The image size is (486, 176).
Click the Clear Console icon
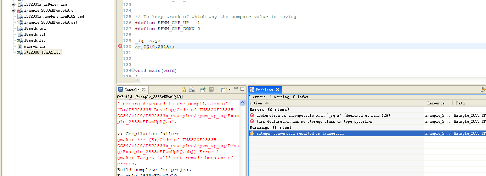click(192, 90)
